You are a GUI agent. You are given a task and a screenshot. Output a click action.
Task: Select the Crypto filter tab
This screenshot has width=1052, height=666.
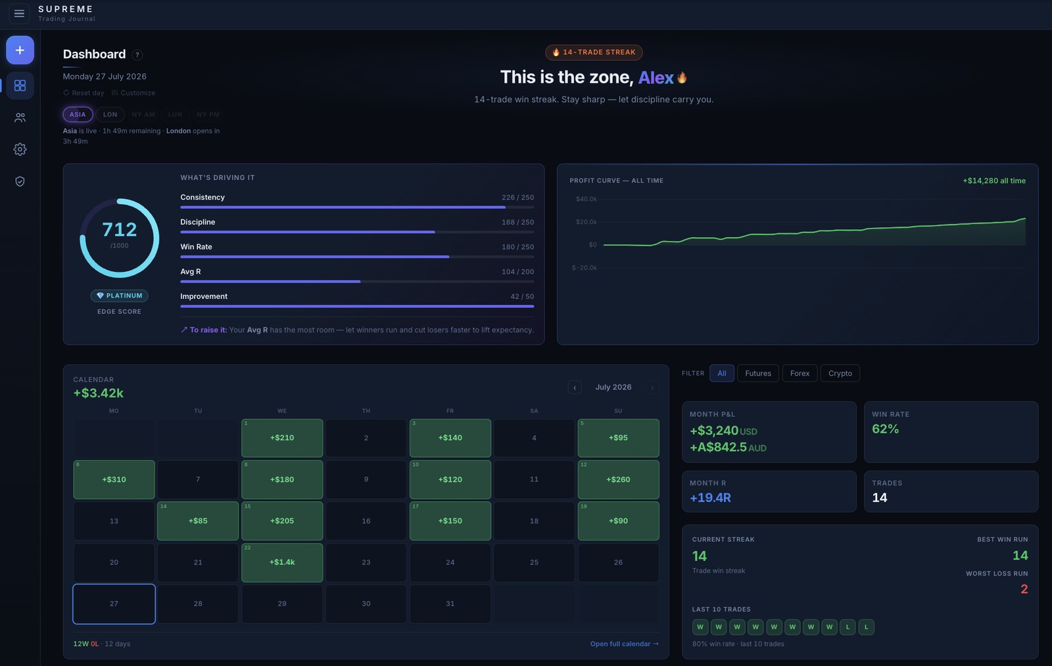pyautogui.click(x=840, y=373)
